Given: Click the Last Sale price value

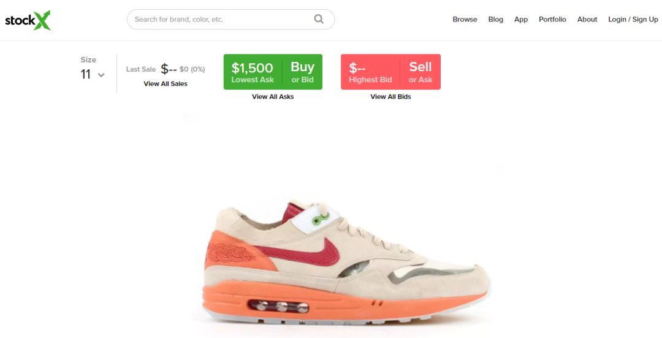Looking at the screenshot, I should point(169,69).
